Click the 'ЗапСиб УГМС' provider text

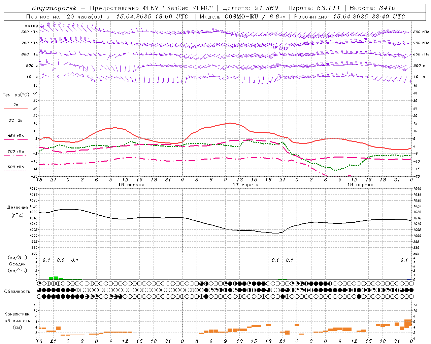click(x=188, y=8)
